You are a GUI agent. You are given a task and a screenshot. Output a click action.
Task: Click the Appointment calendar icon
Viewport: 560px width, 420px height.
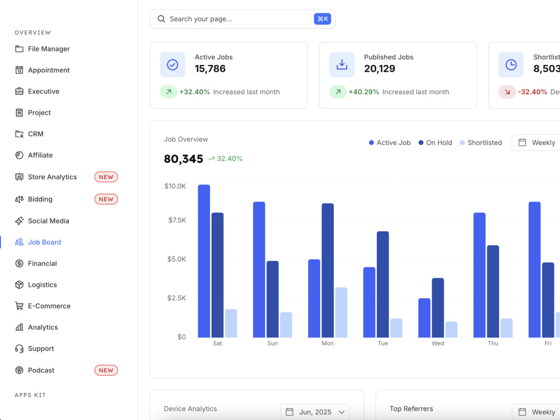(x=19, y=70)
